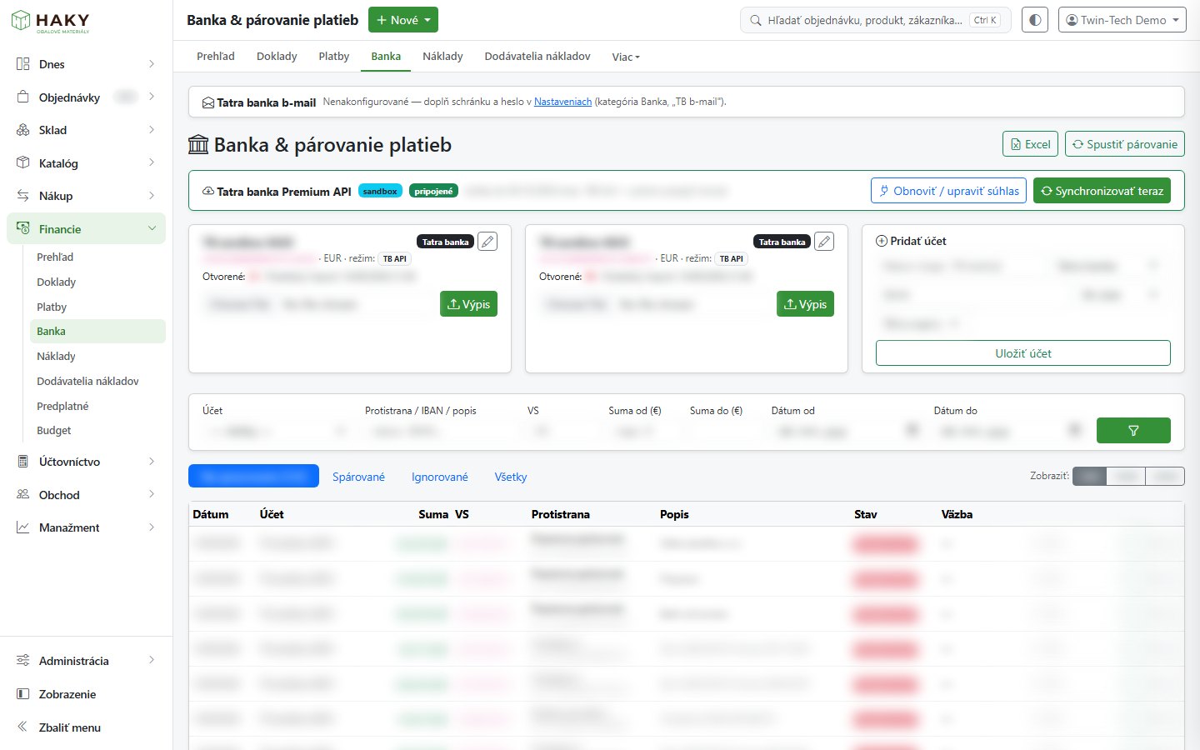Open the Dodávatelia nákladov top tab
1200x750 pixels.
tap(537, 57)
